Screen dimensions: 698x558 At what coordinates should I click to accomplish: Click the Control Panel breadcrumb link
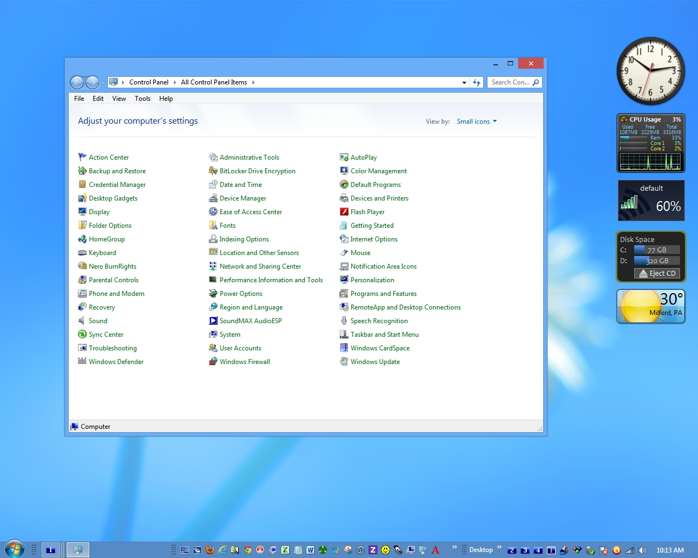click(149, 82)
